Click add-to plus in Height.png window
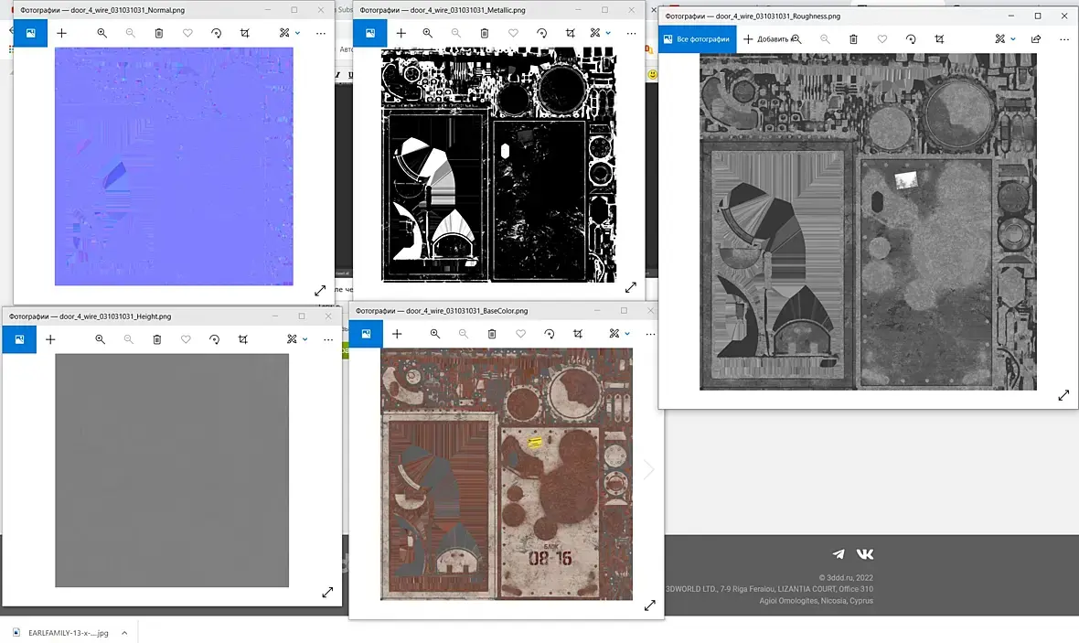This screenshot has width=1079, height=643. click(x=50, y=339)
